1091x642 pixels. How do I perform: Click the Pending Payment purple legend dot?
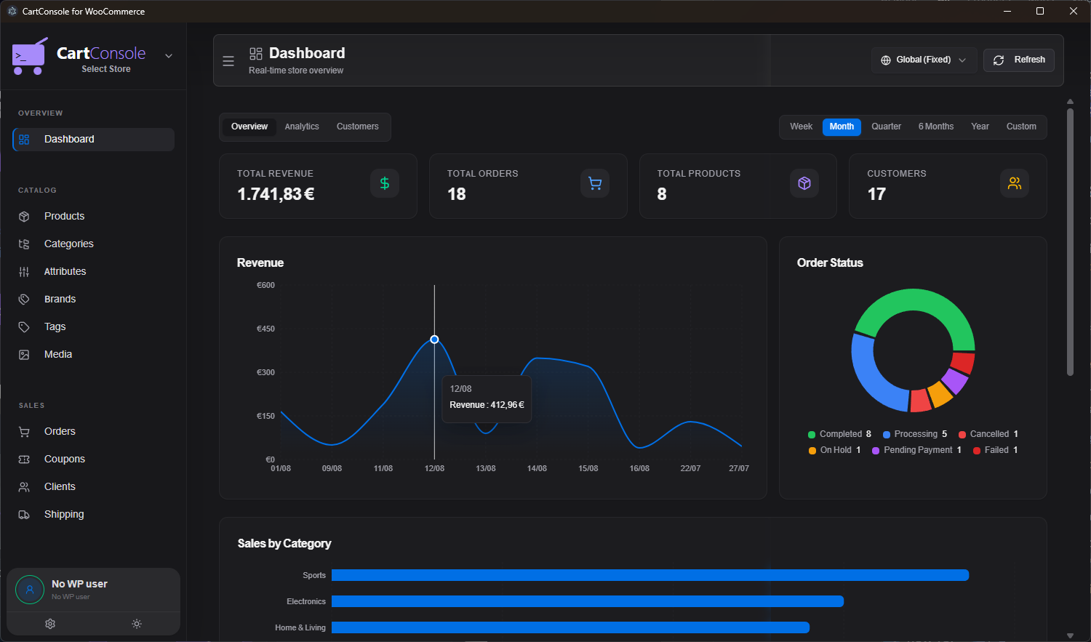pos(876,451)
